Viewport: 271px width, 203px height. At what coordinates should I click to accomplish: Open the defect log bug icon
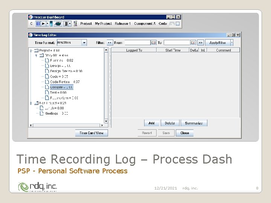58,24
